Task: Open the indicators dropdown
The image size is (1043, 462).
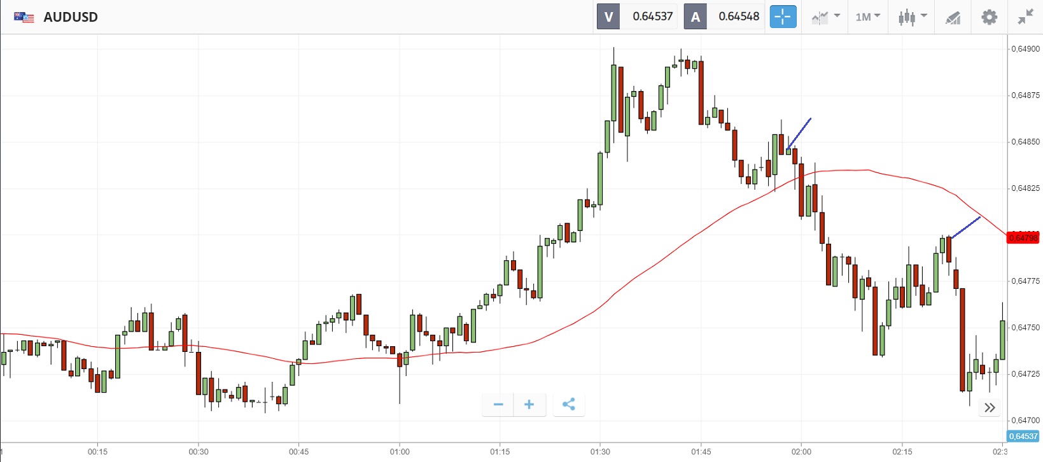Action: click(825, 17)
